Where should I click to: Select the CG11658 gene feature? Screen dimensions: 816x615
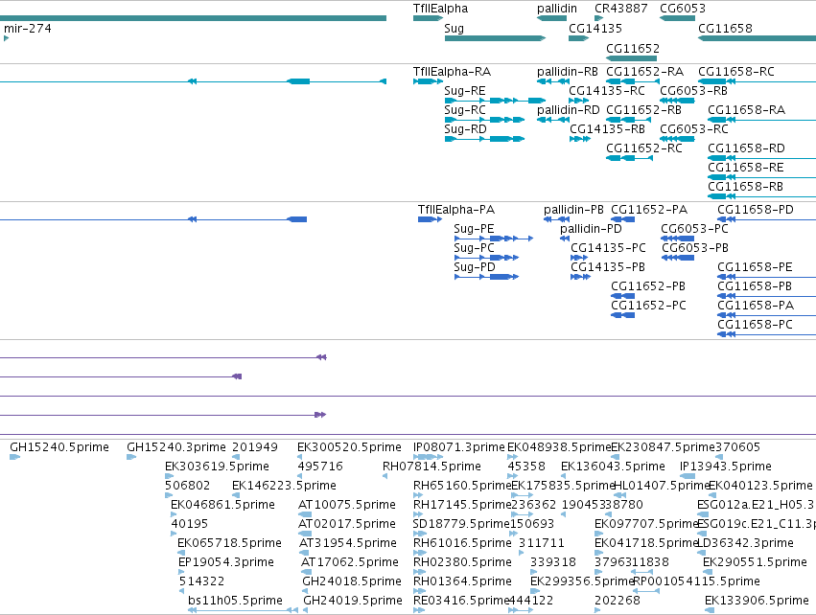coord(757,38)
